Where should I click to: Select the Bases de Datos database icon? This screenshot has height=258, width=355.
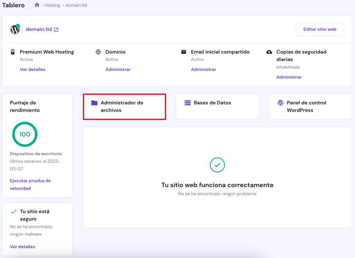click(187, 103)
